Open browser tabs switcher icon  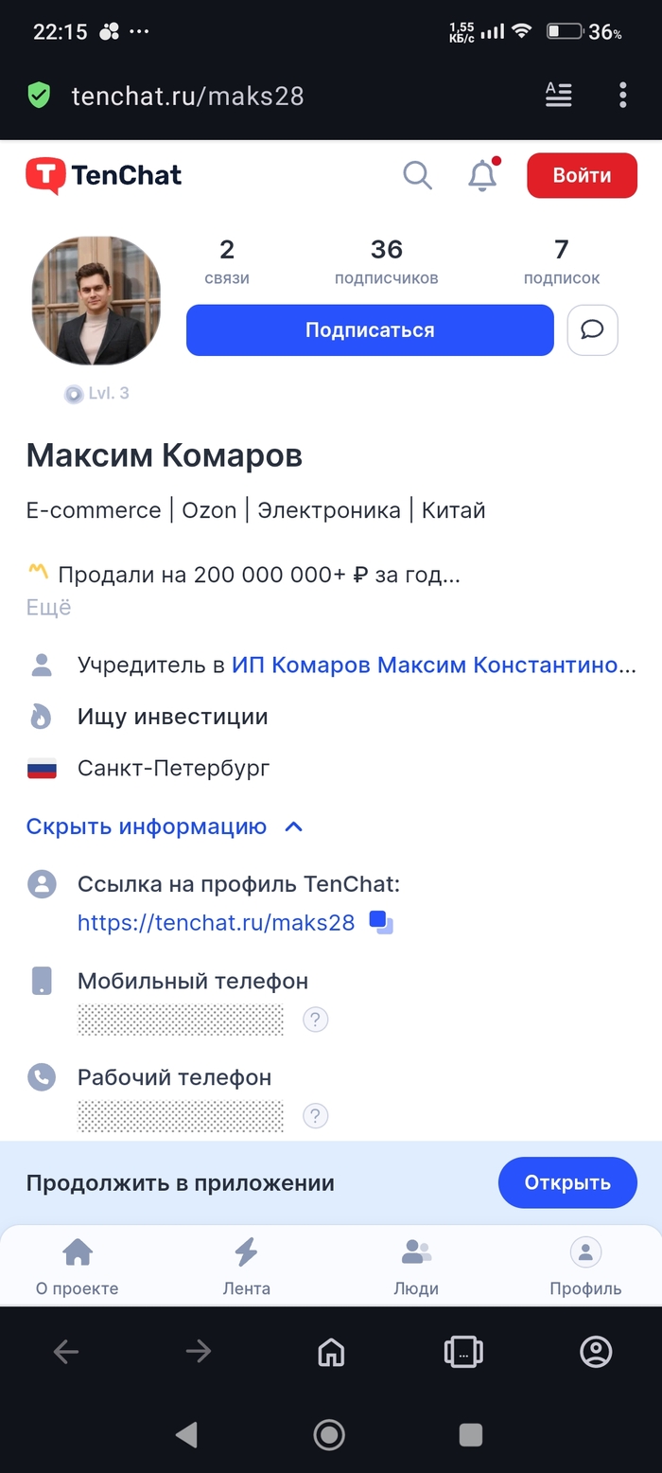click(463, 1352)
